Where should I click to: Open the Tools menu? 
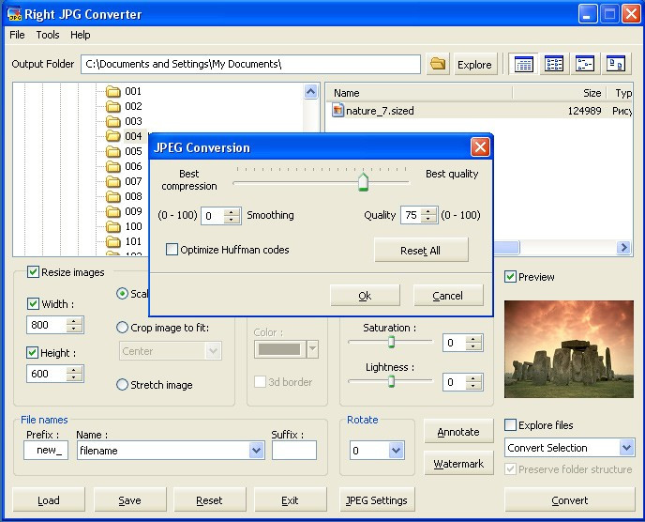(48, 35)
